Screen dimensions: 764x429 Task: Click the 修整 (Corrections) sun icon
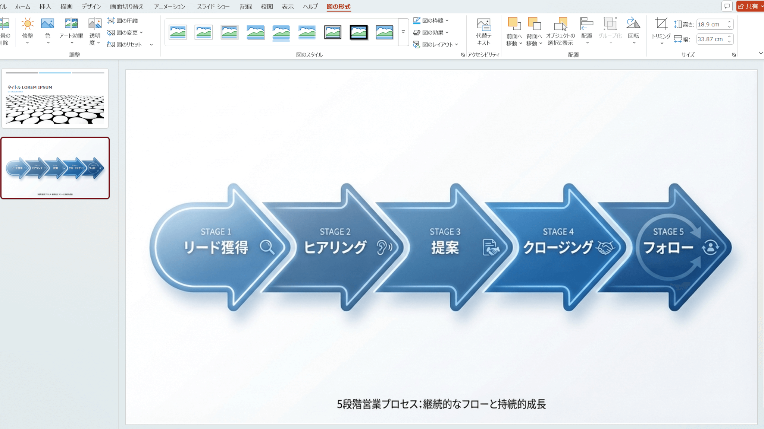(27, 24)
